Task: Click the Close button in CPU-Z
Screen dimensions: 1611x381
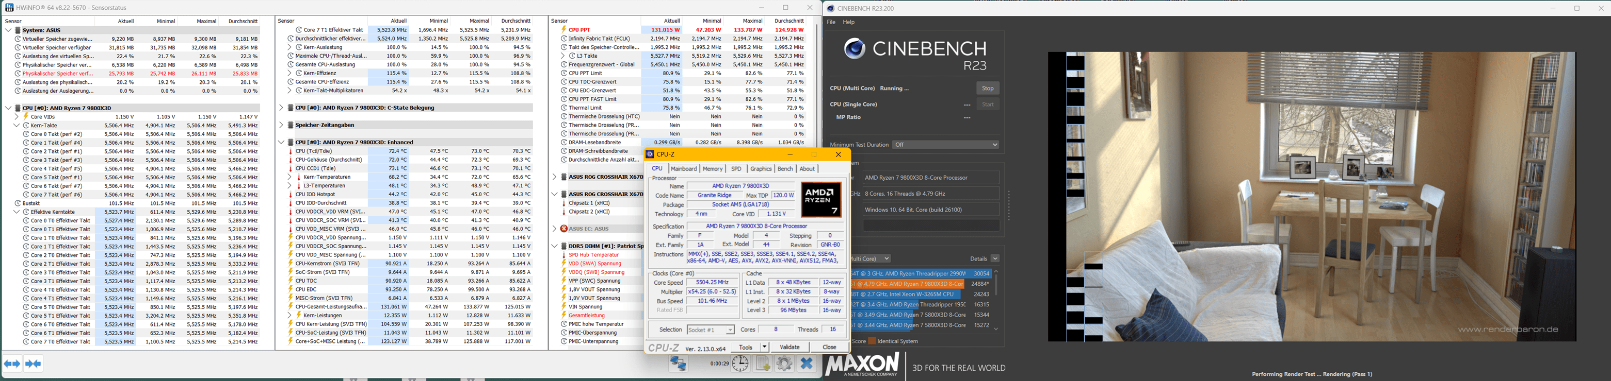Action: (x=829, y=347)
